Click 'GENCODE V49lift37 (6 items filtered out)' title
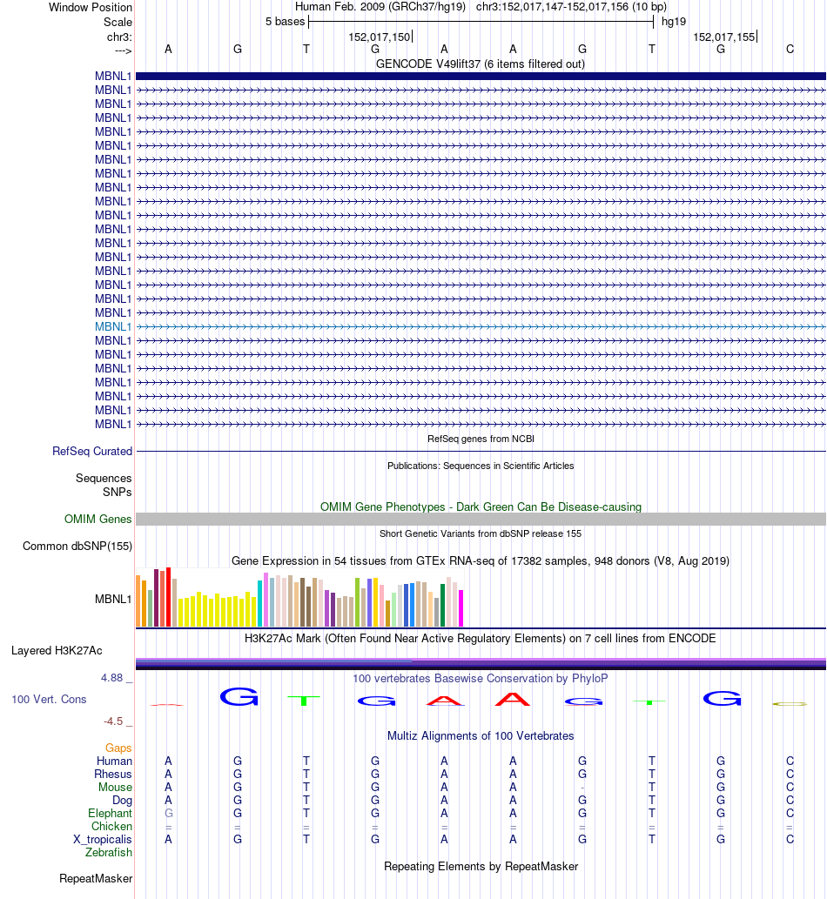 [481, 64]
